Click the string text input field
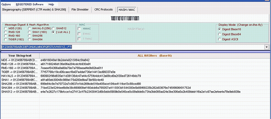The height and width of the screenshot is (119, 271). [x=133, y=47]
